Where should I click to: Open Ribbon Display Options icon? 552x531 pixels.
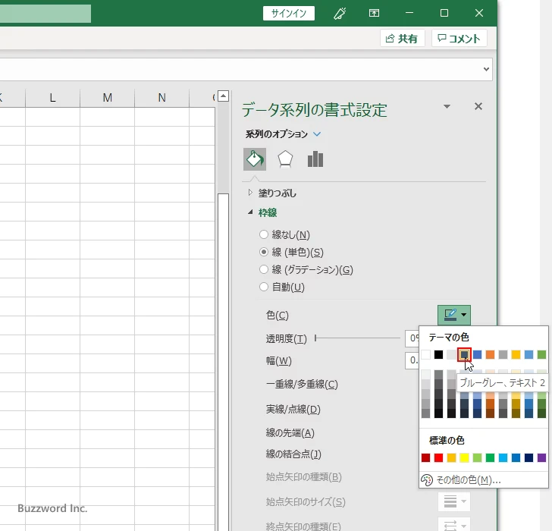(374, 14)
